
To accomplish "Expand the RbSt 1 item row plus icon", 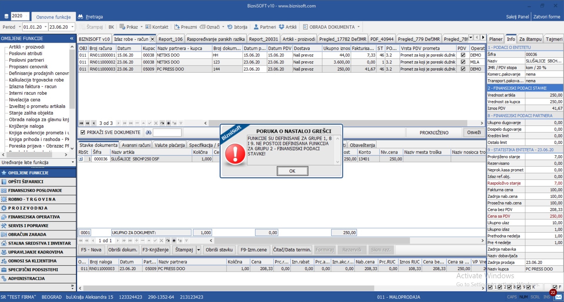I will [x=81, y=159].
